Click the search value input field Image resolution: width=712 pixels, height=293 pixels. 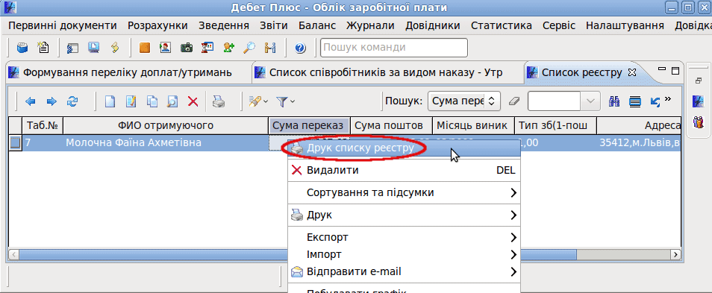click(x=554, y=101)
